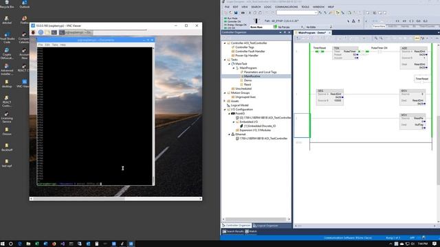Open the Watch panel tab
The height and width of the screenshot is (247, 440).
pyautogui.click(x=251, y=232)
